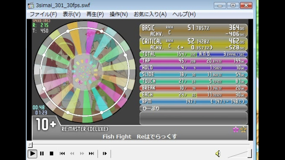Mute the audio with the speaker icon
The image size is (285, 160).
(218, 154)
